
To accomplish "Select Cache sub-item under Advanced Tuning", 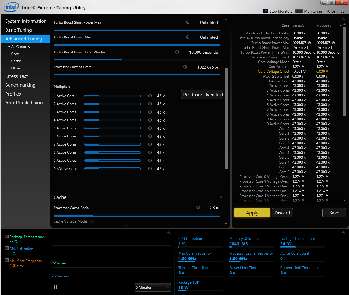I will point(16,61).
